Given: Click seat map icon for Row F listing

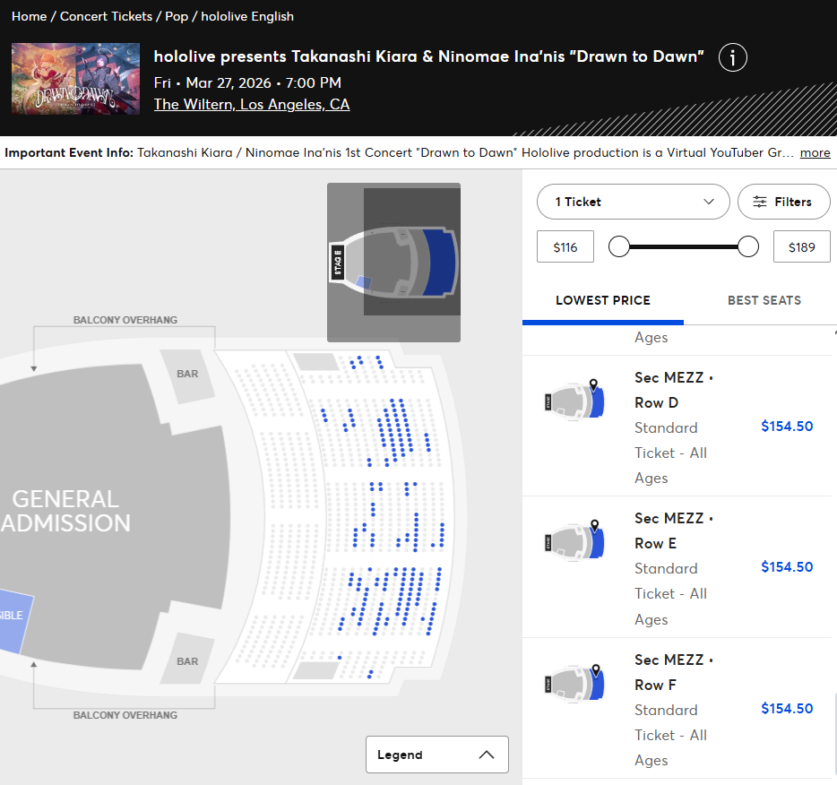Looking at the screenshot, I should [x=574, y=683].
